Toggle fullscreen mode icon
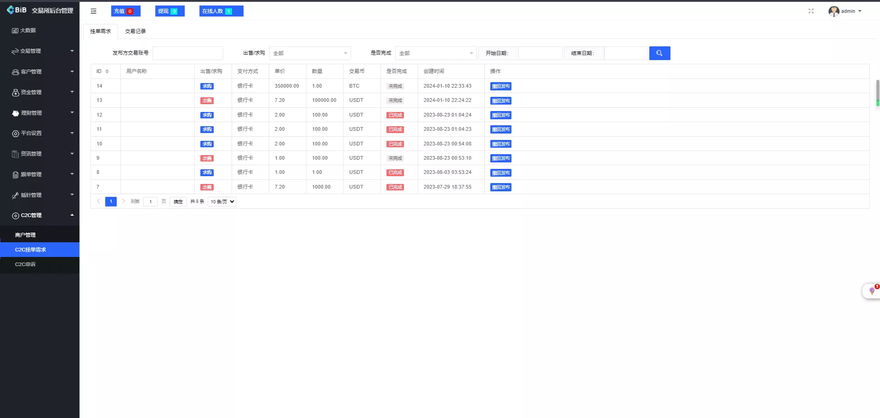This screenshot has width=880, height=418. pos(811,11)
